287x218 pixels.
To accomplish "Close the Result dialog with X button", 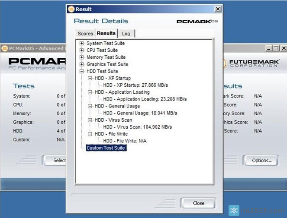I will pyautogui.click(x=217, y=9).
